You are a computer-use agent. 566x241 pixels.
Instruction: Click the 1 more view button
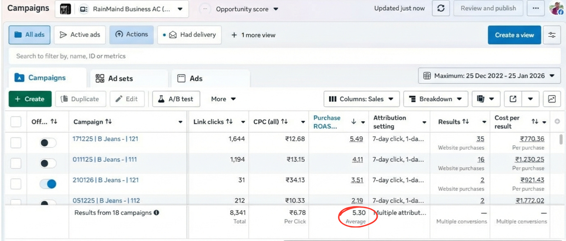pyautogui.click(x=253, y=35)
